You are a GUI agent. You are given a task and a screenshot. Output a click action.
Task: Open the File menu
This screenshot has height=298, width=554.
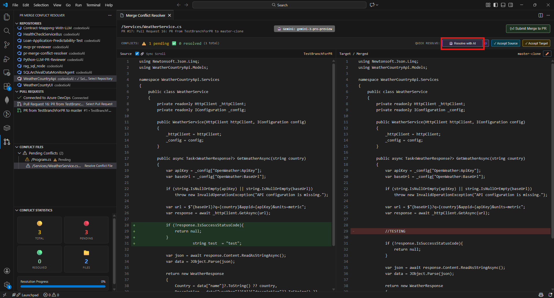[x=15, y=5]
